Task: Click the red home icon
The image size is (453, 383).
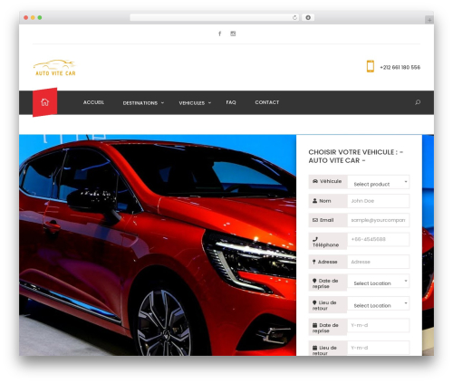Action: pyautogui.click(x=44, y=102)
